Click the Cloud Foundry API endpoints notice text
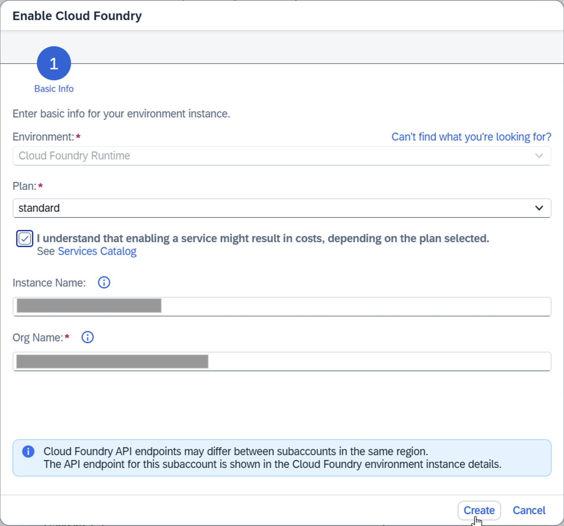The height and width of the screenshot is (526, 564). pyautogui.click(x=273, y=458)
